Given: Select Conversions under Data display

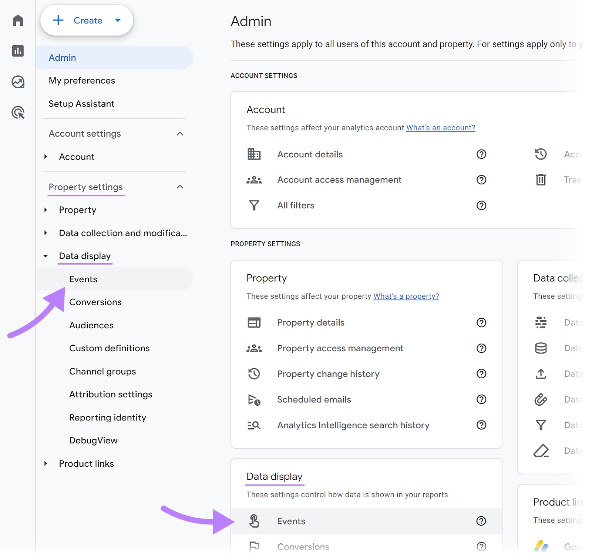Looking at the screenshot, I should tap(95, 302).
